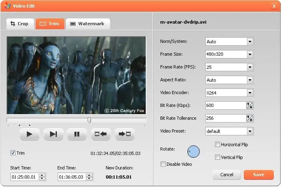
Task: Click the Next Frame step button
Action: click(53, 134)
